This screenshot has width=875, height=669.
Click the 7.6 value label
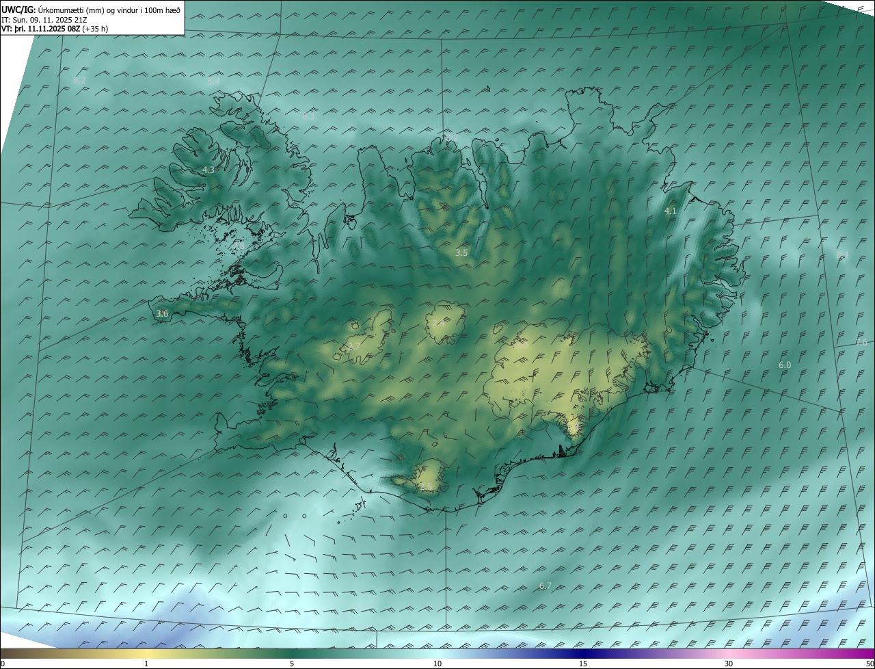[861, 342]
